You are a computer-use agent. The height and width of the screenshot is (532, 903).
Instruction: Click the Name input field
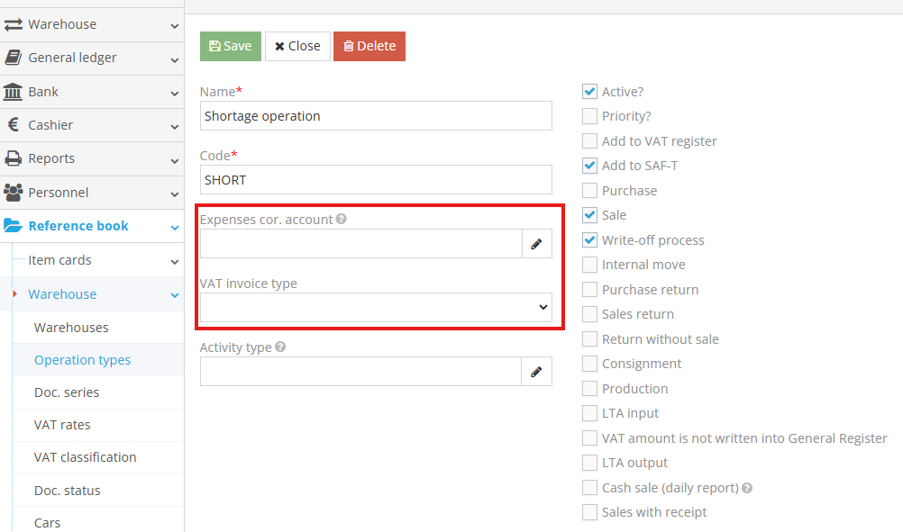[376, 116]
